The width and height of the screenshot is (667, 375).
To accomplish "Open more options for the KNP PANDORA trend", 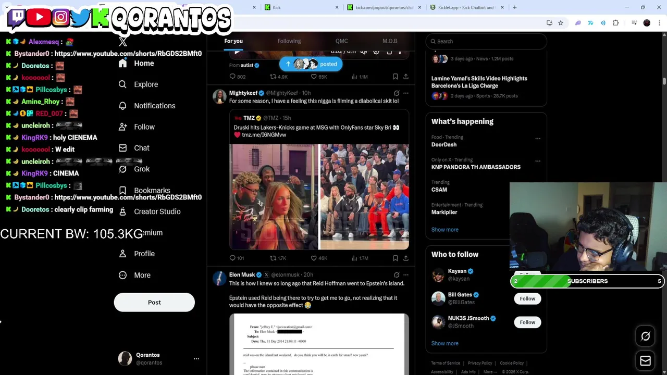I will tap(538, 161).
